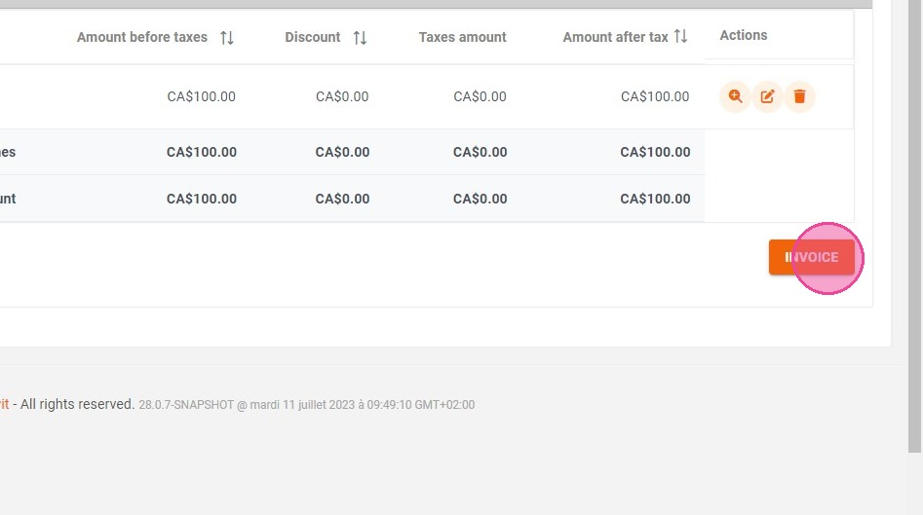
Task: Click the pencil edit icon in Actions
Action: pos(767,96)
